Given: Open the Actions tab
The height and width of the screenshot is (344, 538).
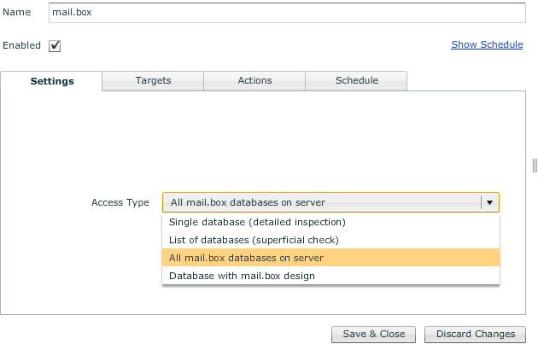Looking at the screenshot, I should tap(254, 80).
